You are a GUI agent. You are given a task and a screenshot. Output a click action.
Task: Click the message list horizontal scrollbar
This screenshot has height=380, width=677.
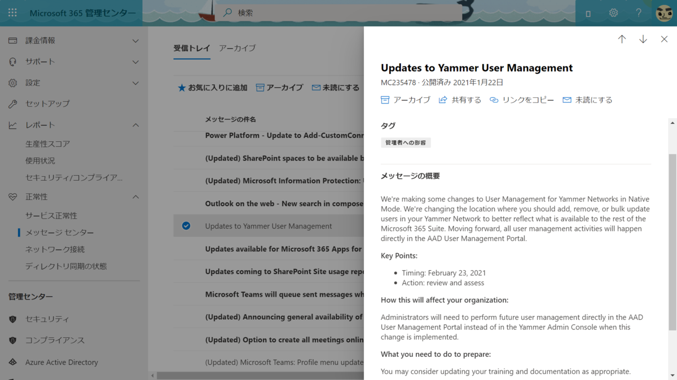point(260,375)
